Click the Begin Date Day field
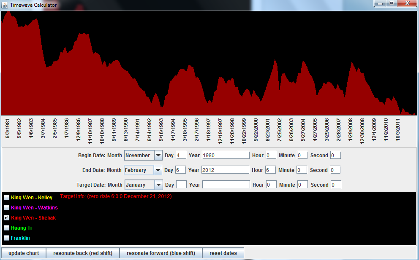This screenshot has width=419, height=260. [181, 155]
